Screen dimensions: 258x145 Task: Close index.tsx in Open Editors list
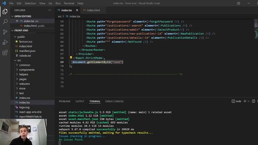[x=17, y=21]
